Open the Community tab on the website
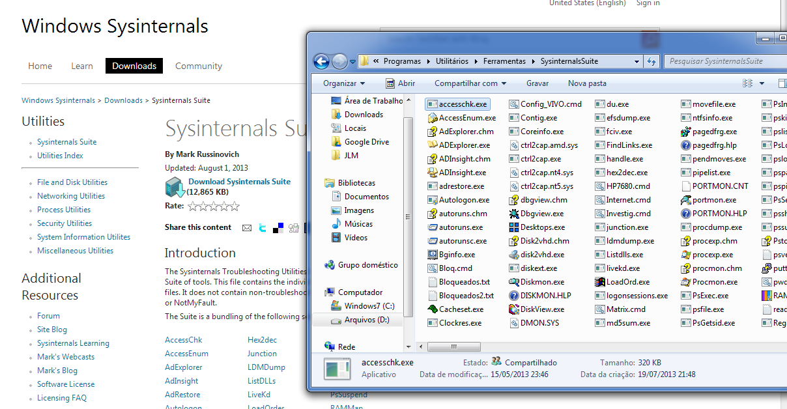The width and height of the screenshot is (787, 409). [x=199, y=66]
